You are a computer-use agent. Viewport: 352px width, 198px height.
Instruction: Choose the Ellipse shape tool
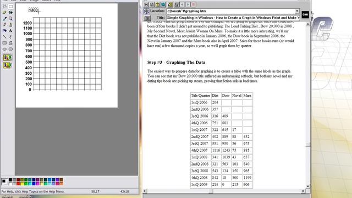point(4,49)
